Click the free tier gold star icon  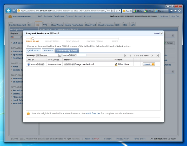pyautogui.click(x=28, y=113)
